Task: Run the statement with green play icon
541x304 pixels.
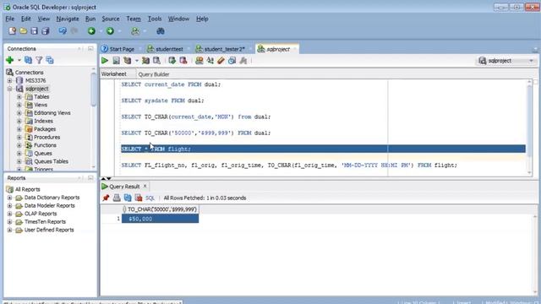Action: pyautogui.click(x=105, y=61)
